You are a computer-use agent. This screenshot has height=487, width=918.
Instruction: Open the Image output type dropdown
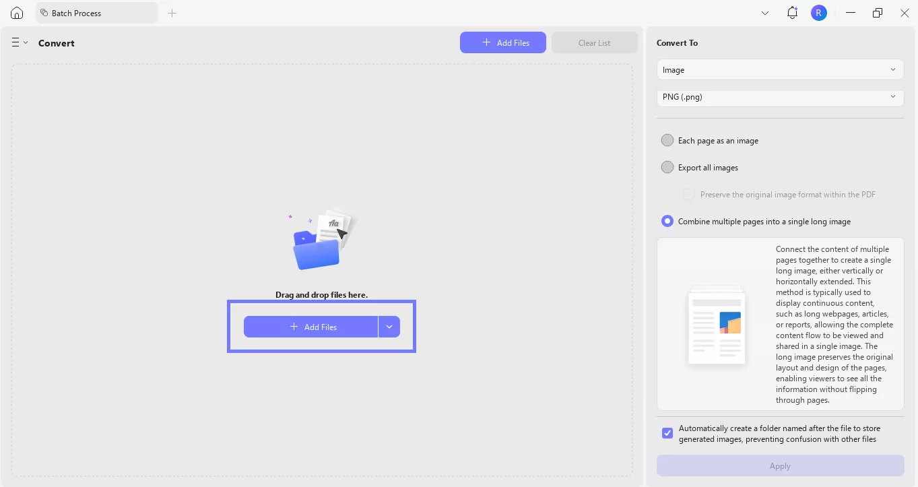pyautogui.click(x=781, y=70)
